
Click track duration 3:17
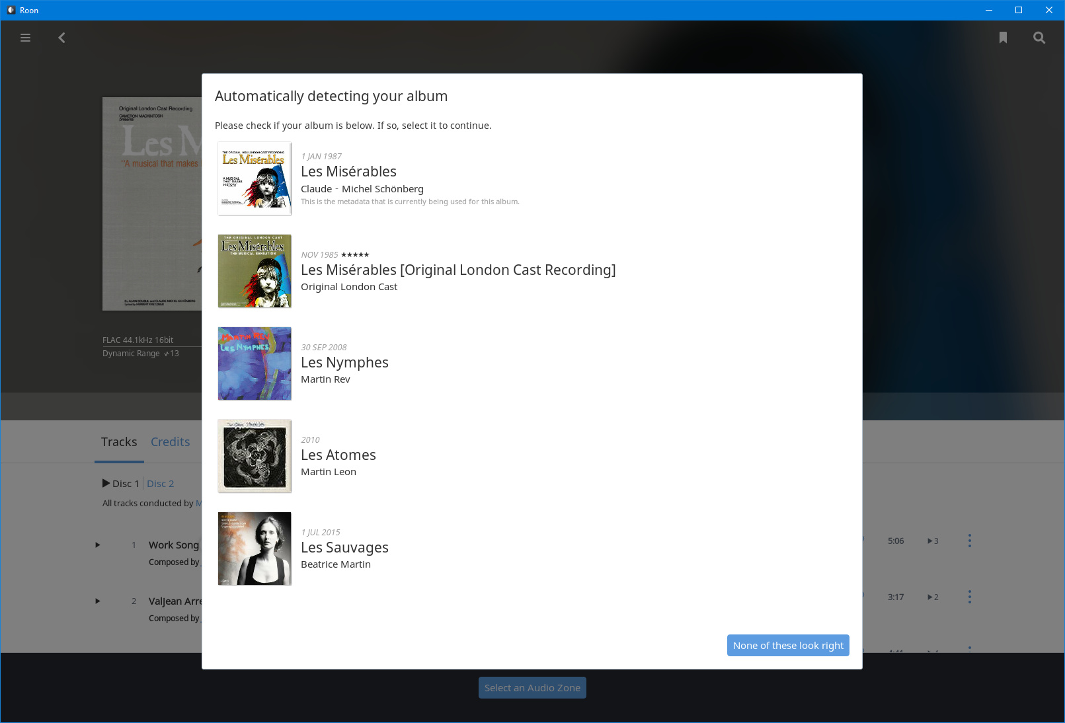click(x=896, y=597)
